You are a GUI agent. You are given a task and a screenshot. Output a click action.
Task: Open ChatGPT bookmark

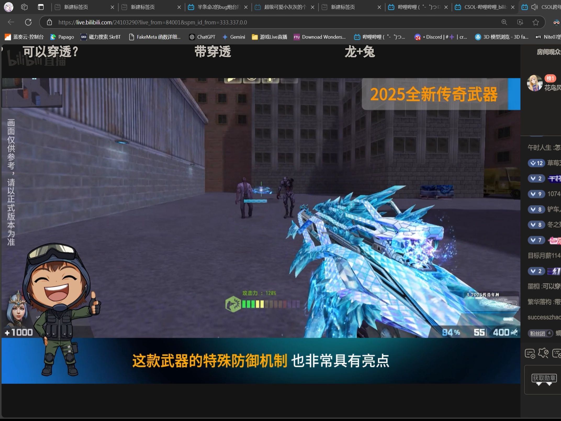(202, 37)
